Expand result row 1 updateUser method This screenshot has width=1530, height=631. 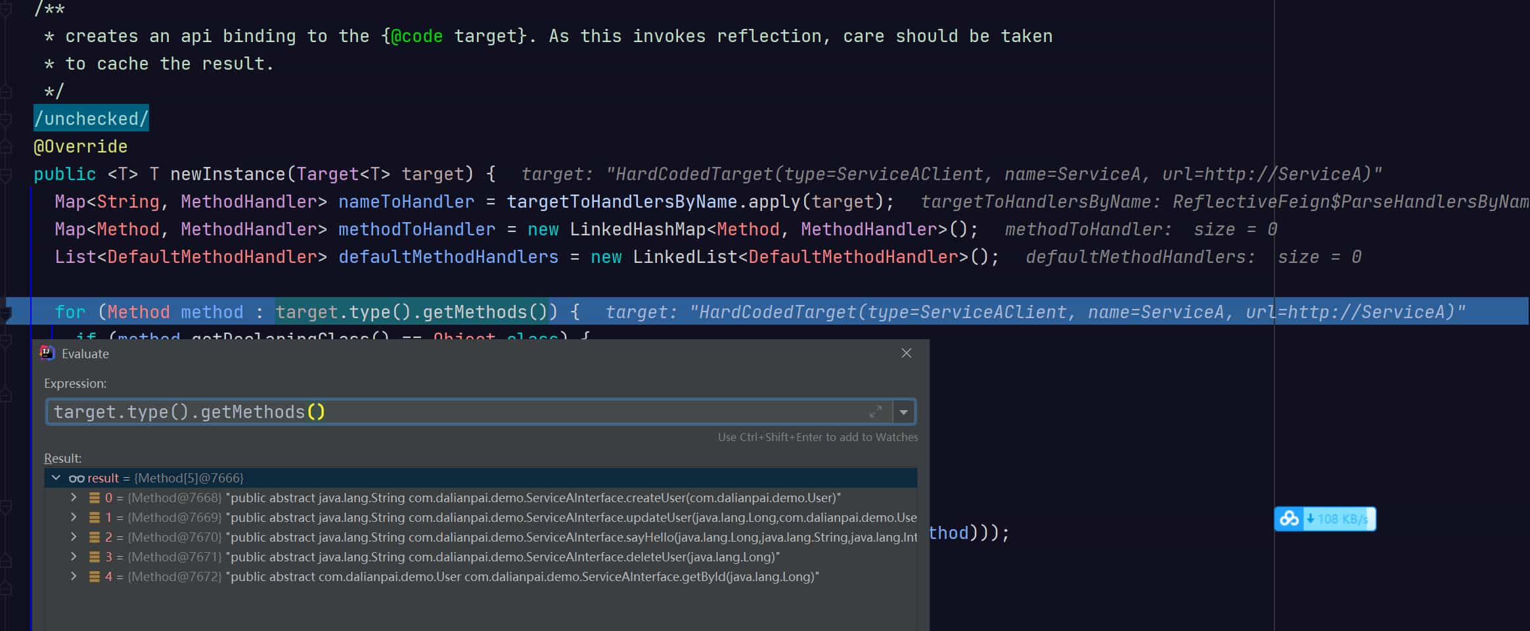[74, 517]
